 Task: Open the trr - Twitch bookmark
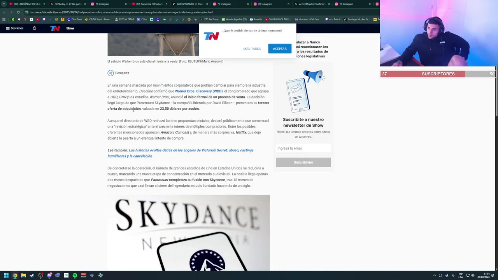pyautogui.click(x=333, y=19)
